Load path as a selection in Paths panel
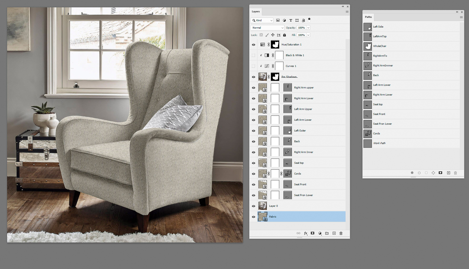This screenshot has width=469, height=269. click(426, 173)
